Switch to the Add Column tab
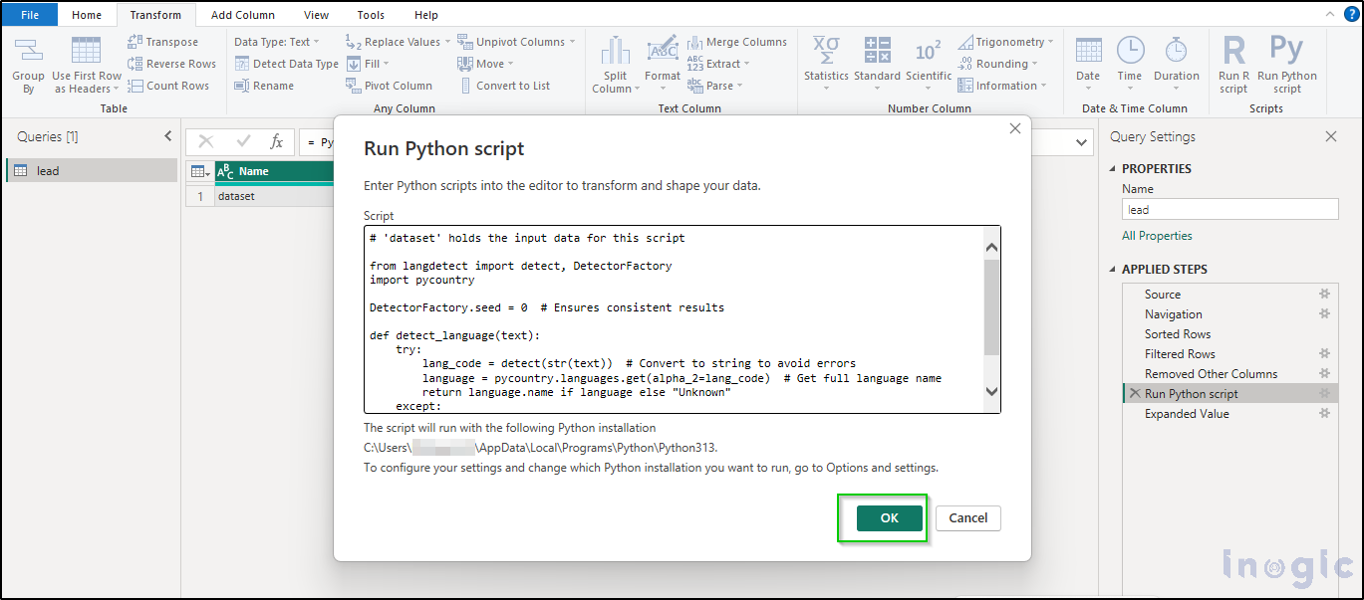This screenshot has width=1364, height=600. [x=243, y=15]
